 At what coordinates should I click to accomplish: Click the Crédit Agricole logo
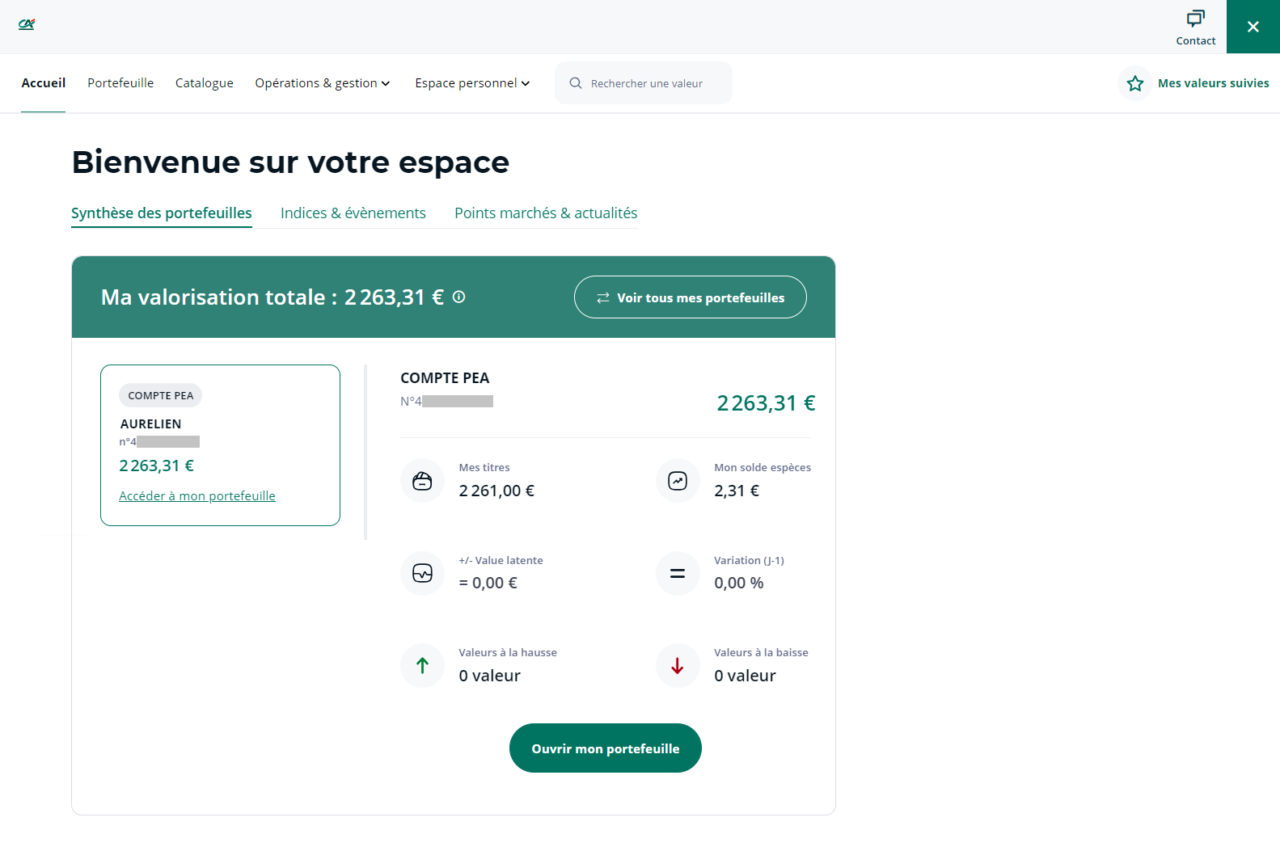[27, 24]
